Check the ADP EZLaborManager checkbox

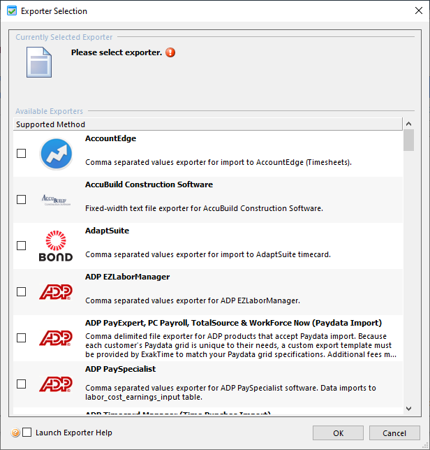pyautogui.click(x=21, y=292)
